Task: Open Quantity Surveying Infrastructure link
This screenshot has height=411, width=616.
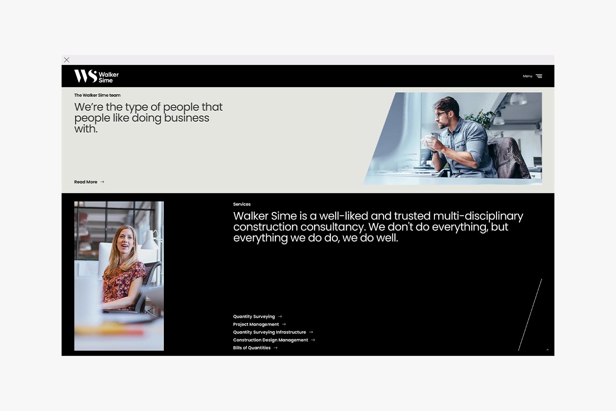Action: [x=270, y=332]
